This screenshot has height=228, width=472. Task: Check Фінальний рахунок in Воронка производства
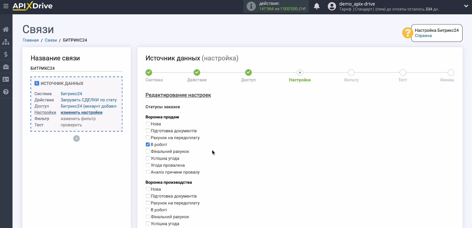[x=148, y=217]
